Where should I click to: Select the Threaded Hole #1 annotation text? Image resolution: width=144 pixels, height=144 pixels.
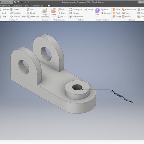pyautogui.click(x=121, y=97)
